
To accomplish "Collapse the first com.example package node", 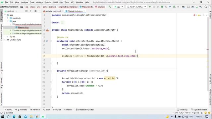I will point(10,24).
